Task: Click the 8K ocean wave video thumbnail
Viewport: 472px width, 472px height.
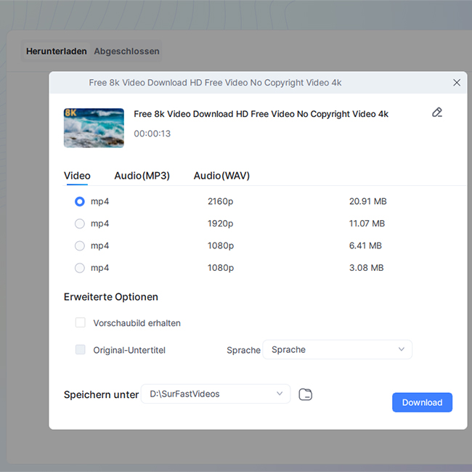Action: click(94, 127)
